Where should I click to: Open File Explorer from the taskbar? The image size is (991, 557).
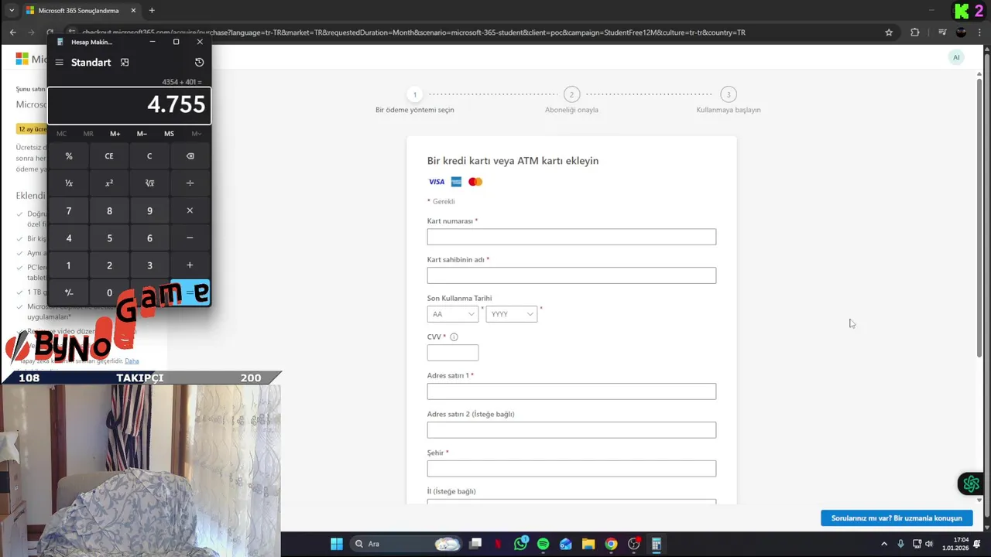[588, 544]
